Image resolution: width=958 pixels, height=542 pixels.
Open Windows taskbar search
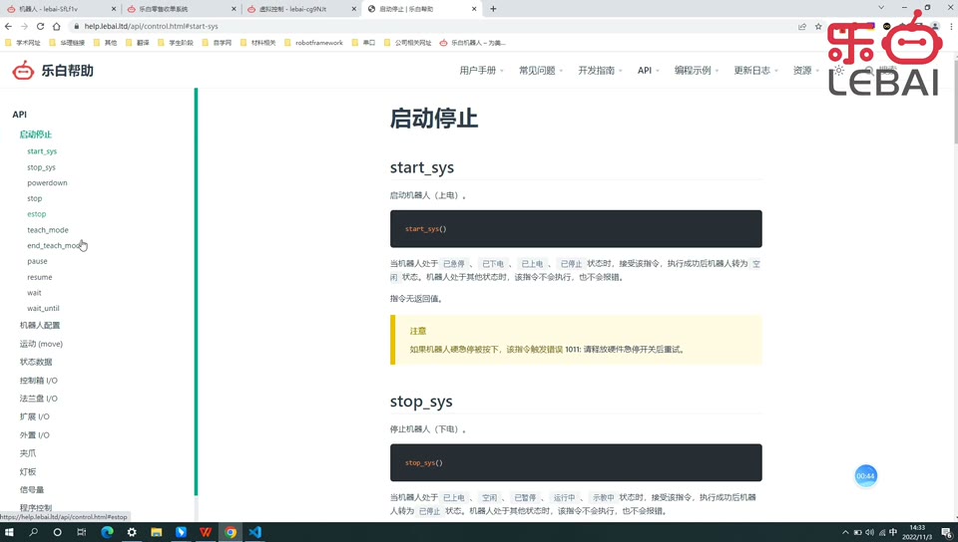click(x=33, y=532)
